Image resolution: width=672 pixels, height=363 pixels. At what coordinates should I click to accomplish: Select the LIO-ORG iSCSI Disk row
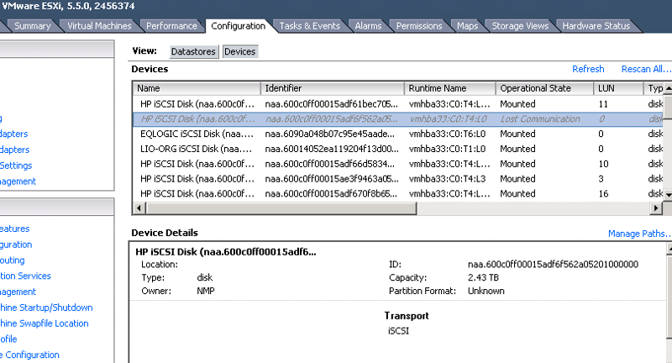coord(398,149)
